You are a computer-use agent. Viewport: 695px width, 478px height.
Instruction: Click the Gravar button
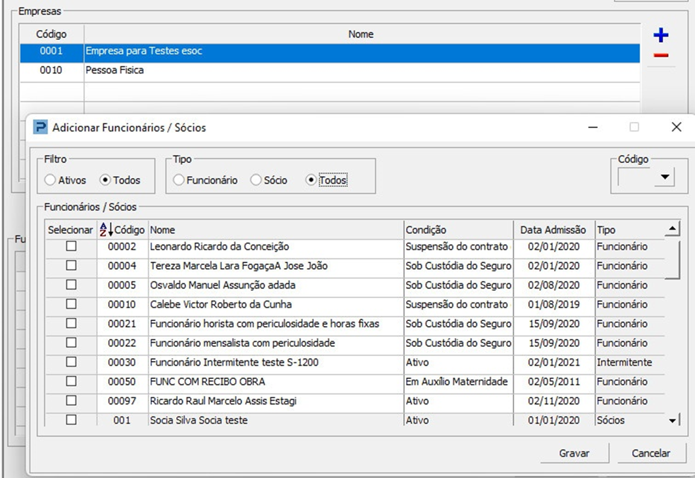(574, 453)
